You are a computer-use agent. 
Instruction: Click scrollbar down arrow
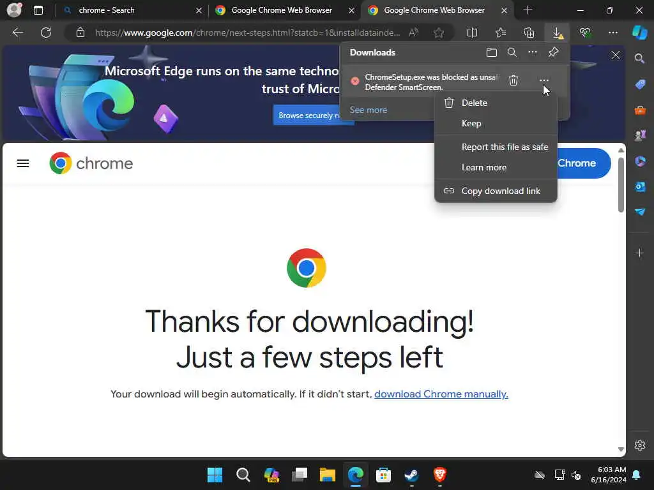(621, 449)
